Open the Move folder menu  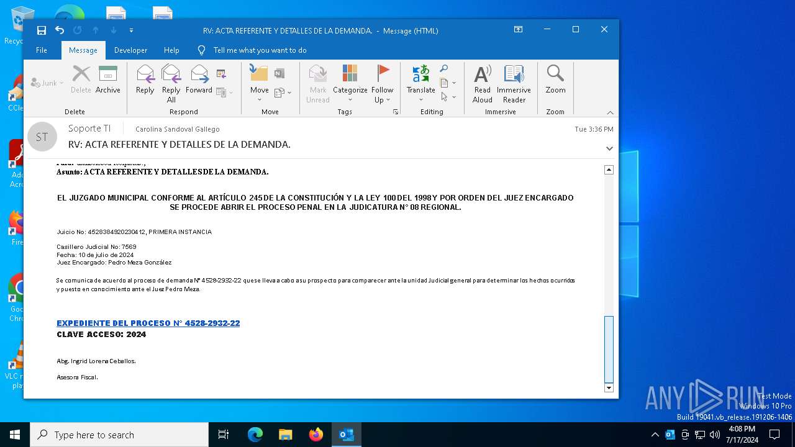(259, 84)
